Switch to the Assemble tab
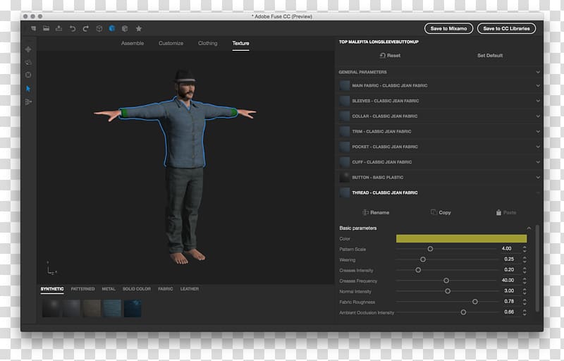Screen dimensions: 564x361 point(133,43)
